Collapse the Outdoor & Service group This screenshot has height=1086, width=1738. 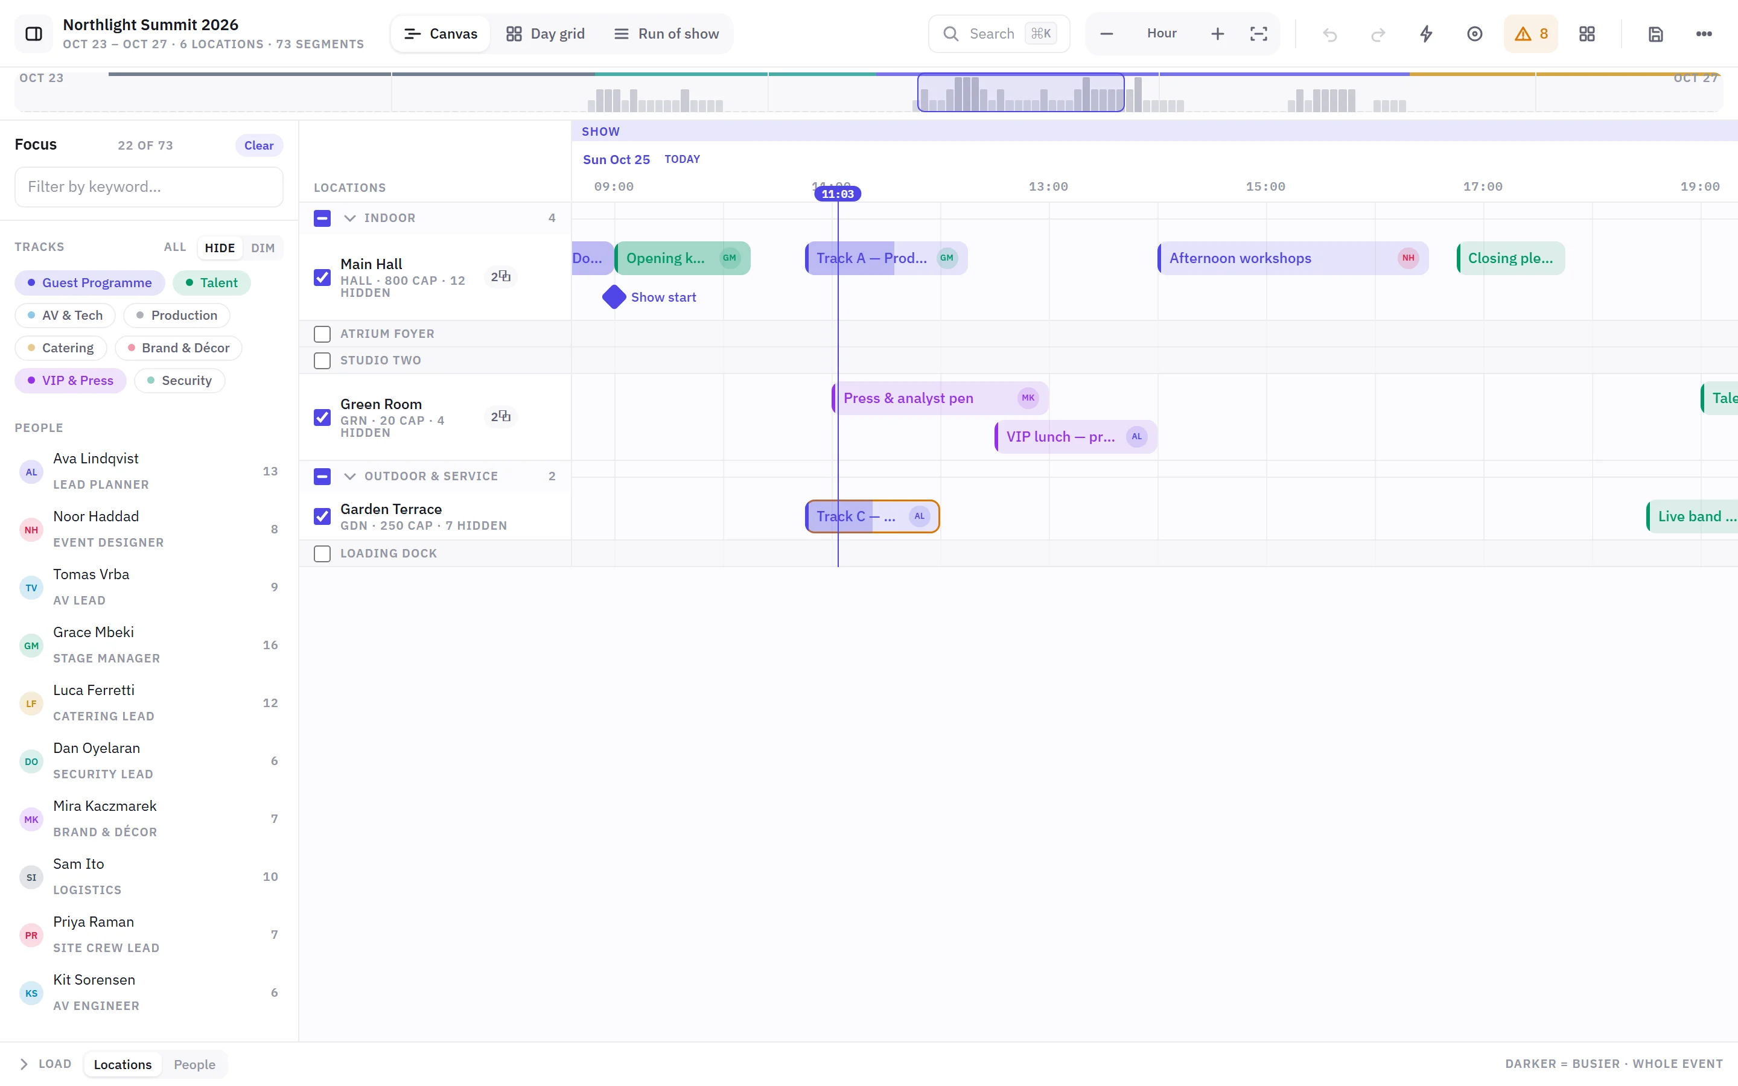pos(350,476)
